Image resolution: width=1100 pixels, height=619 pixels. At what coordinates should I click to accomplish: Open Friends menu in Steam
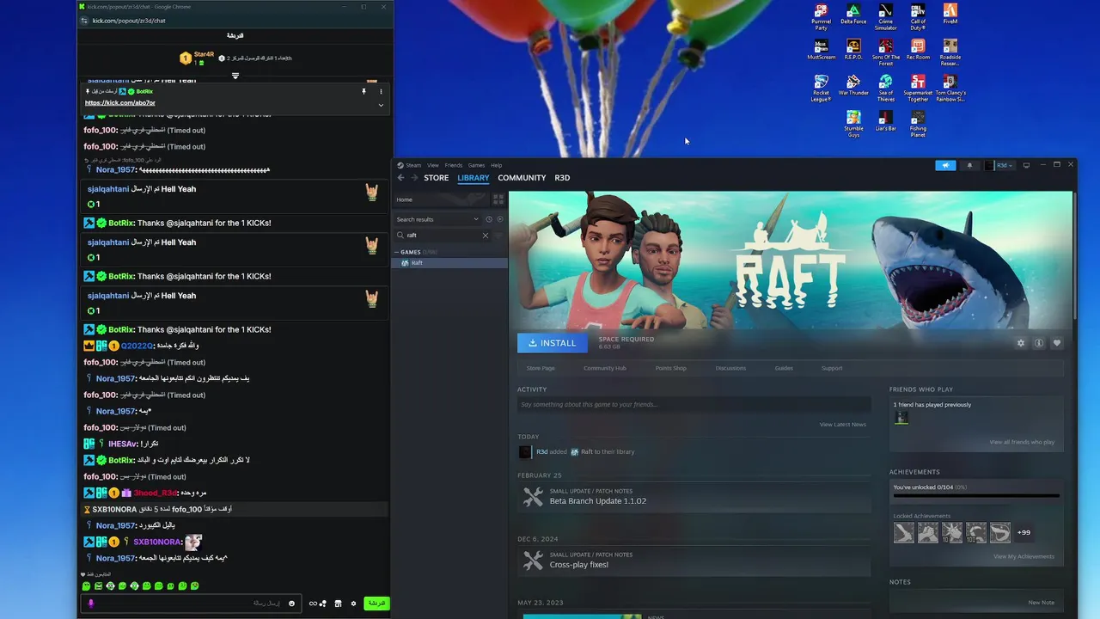pyautogui.click(x=454, y=165)
